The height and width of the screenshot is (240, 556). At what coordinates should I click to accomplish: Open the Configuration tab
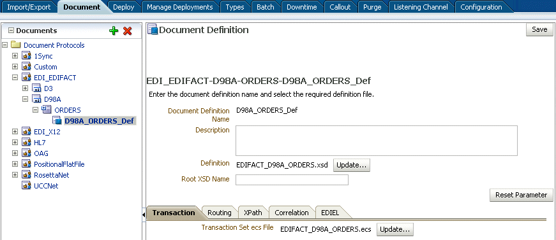(481, 7)
